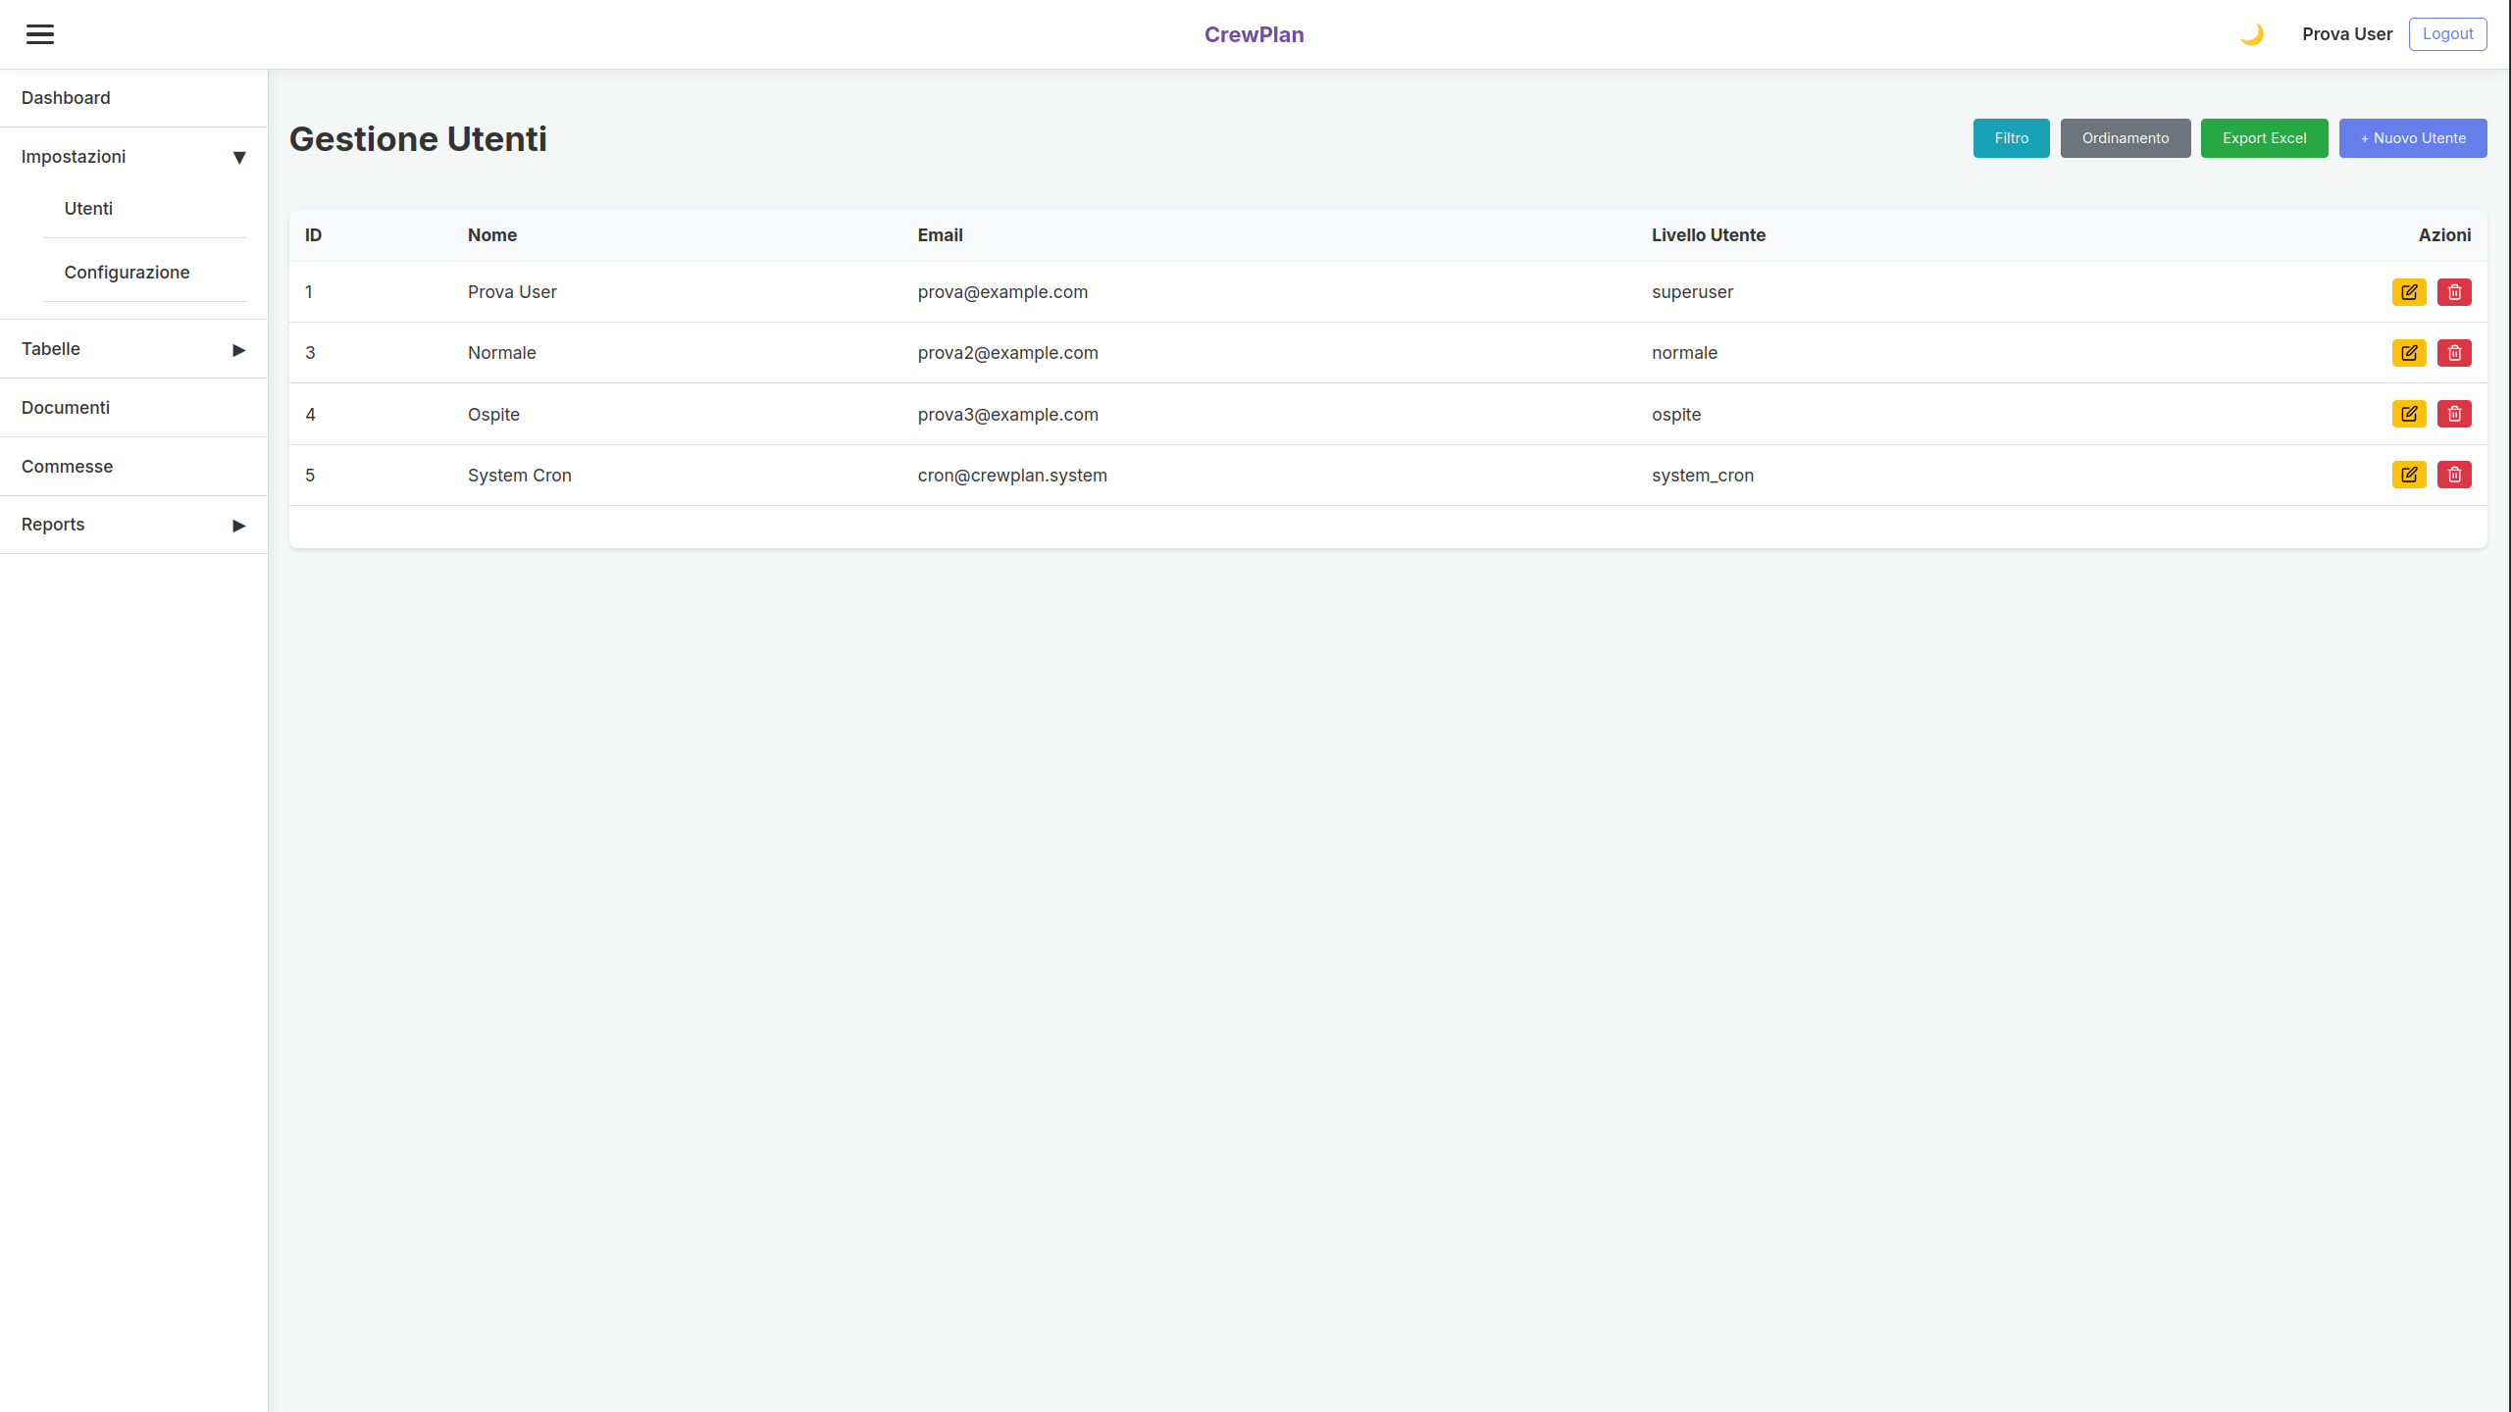Edit the Ospite user
The image size is (2511, 1412).
pos(2409,414)
